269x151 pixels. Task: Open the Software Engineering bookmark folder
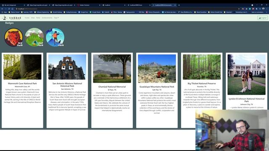[42, 12]
